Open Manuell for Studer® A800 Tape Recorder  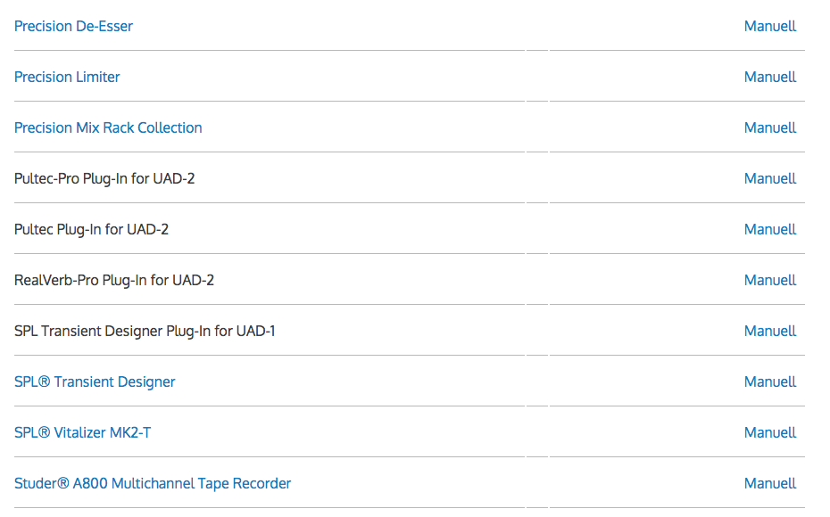click(769, 484)
